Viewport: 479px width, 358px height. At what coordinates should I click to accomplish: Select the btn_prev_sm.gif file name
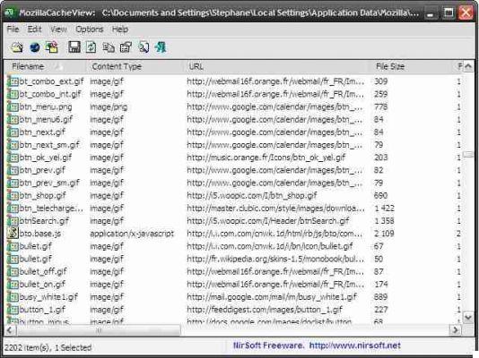(49, 183)
